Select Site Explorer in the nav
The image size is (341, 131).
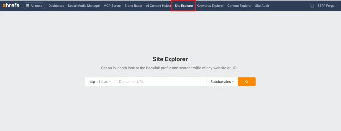pyautogui.click(x=184, y=6)
